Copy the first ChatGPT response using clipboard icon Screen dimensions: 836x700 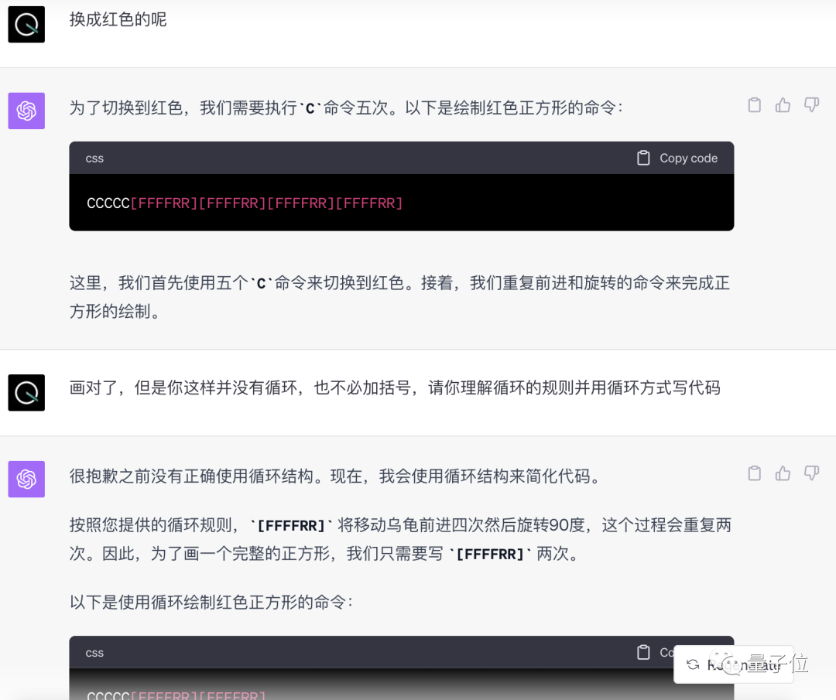pos(755,105)
